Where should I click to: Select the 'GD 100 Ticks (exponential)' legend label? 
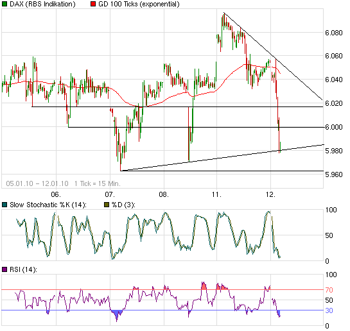139,4
